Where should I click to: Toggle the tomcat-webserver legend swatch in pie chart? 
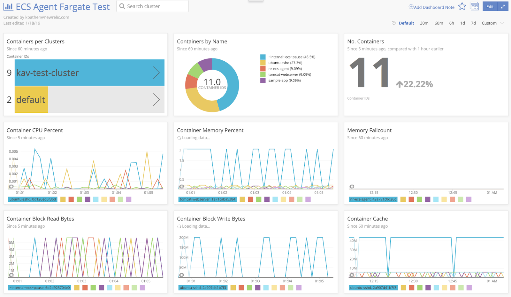tap(263, 74)
